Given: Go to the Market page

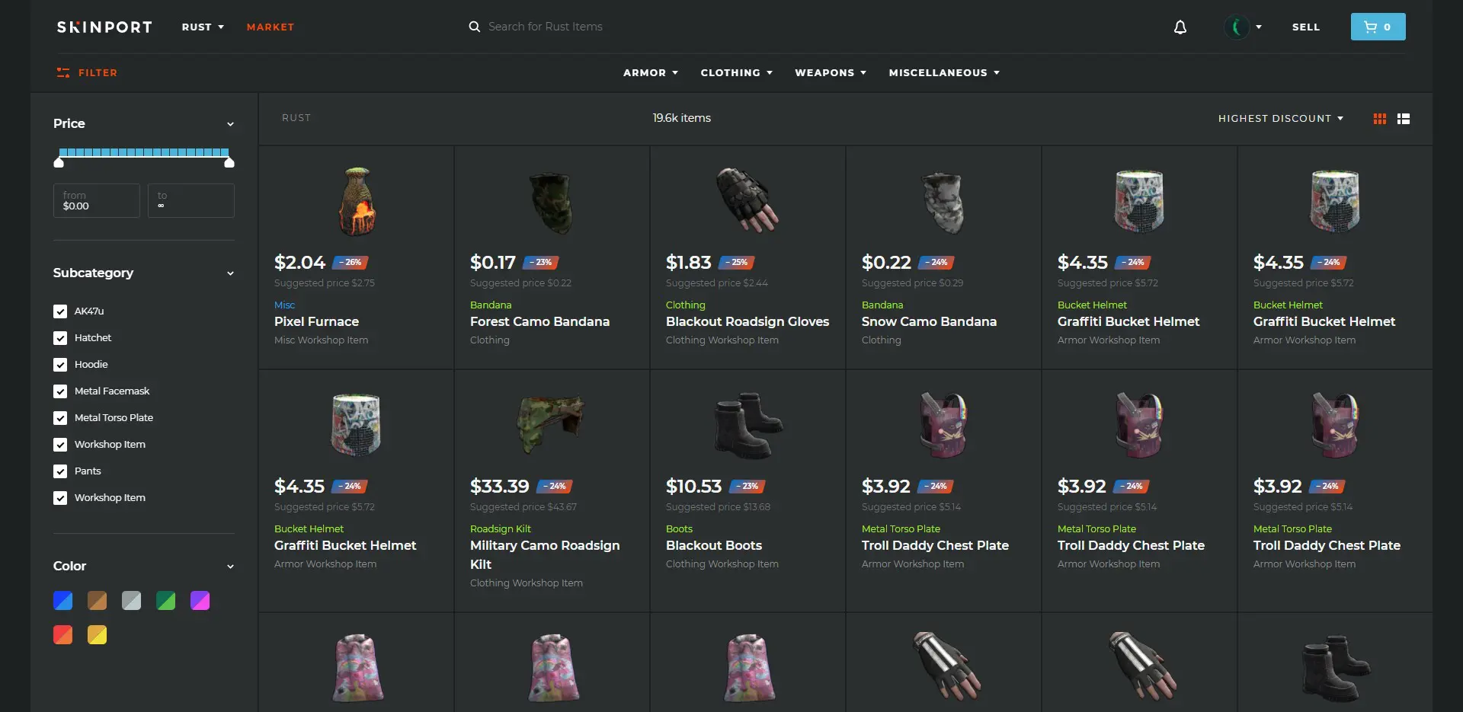Looking at the screenshot, I should [270, 27].
